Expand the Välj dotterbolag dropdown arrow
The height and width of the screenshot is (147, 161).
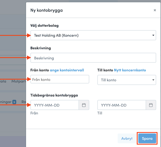pos(153,35)
